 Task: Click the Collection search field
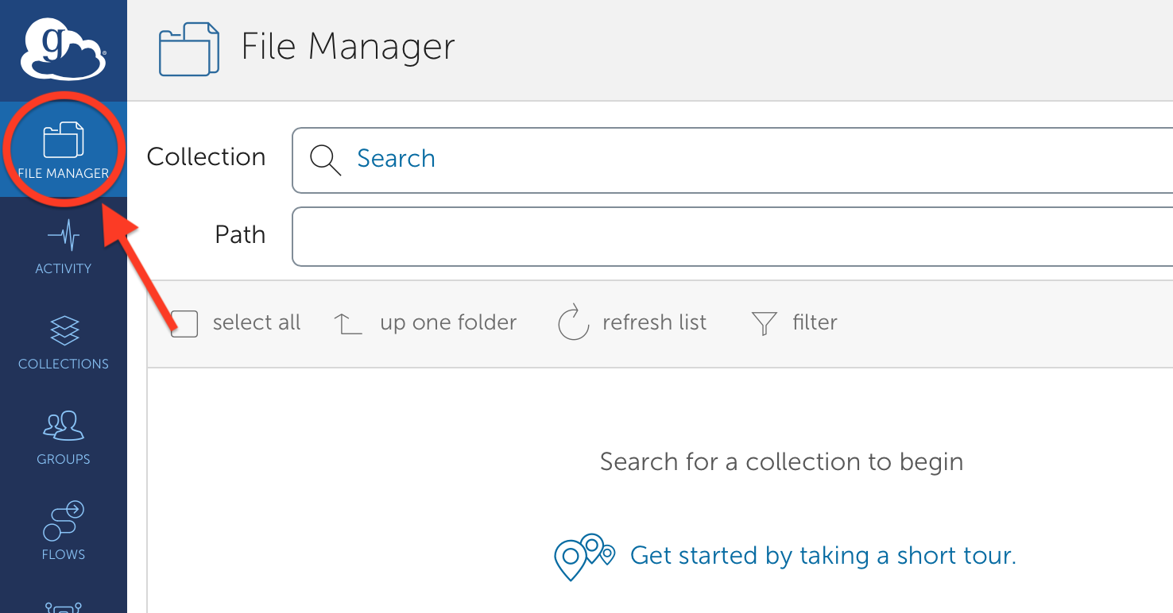point(715,159)
